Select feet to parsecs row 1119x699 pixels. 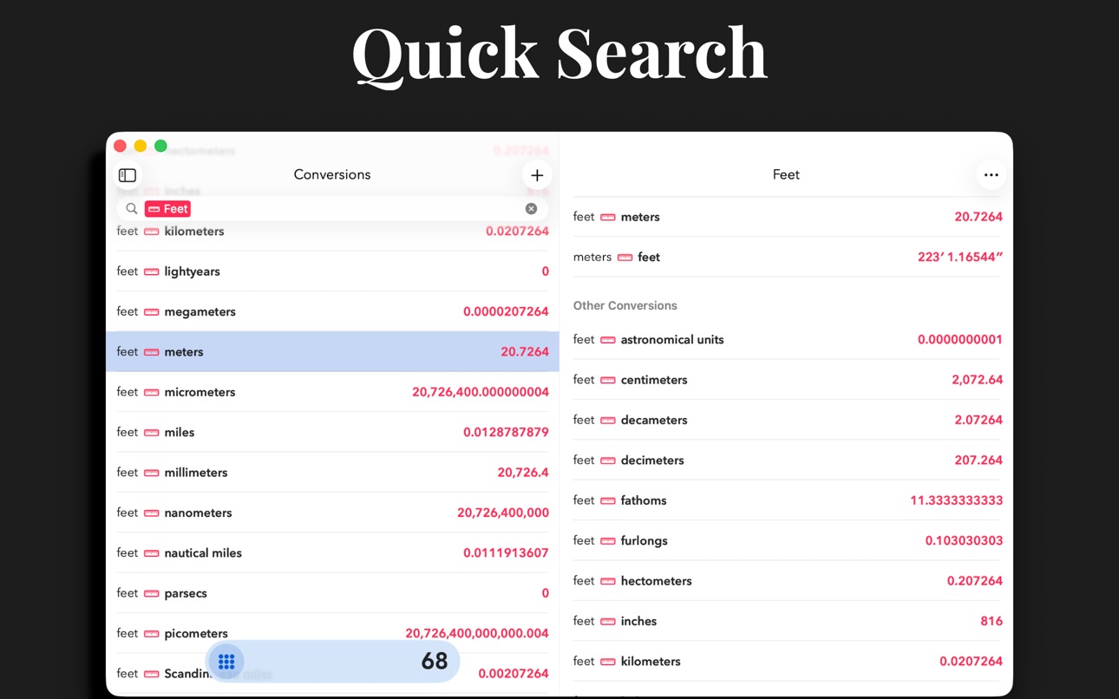click(332, 593)
